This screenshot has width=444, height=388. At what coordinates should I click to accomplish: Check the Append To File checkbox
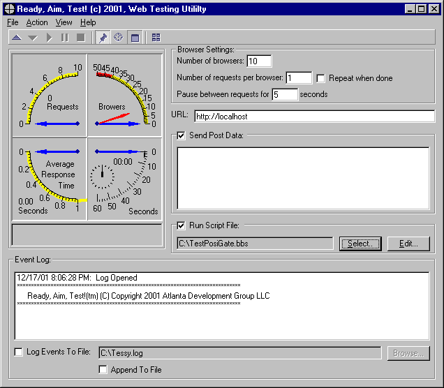pyautogui.click(x=103, y=370)
